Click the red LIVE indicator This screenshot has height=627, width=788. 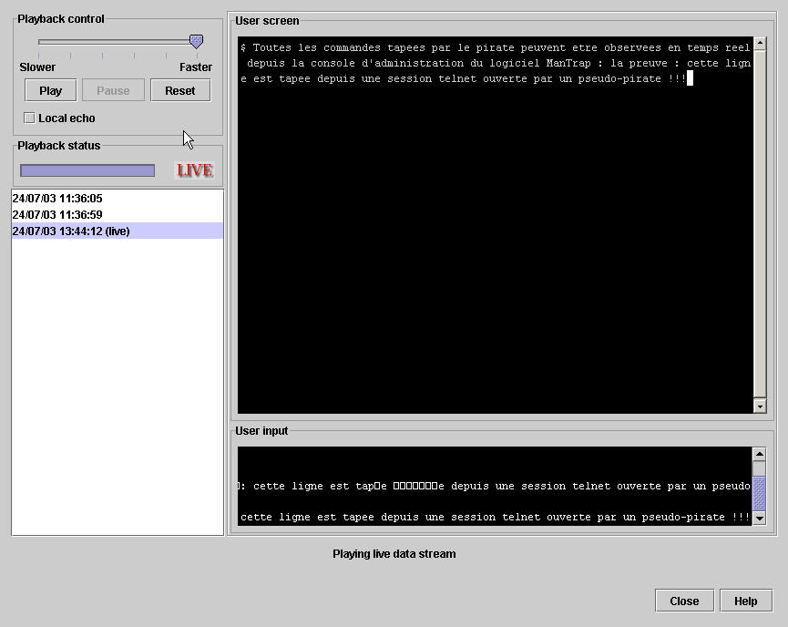tap(194, 170)
